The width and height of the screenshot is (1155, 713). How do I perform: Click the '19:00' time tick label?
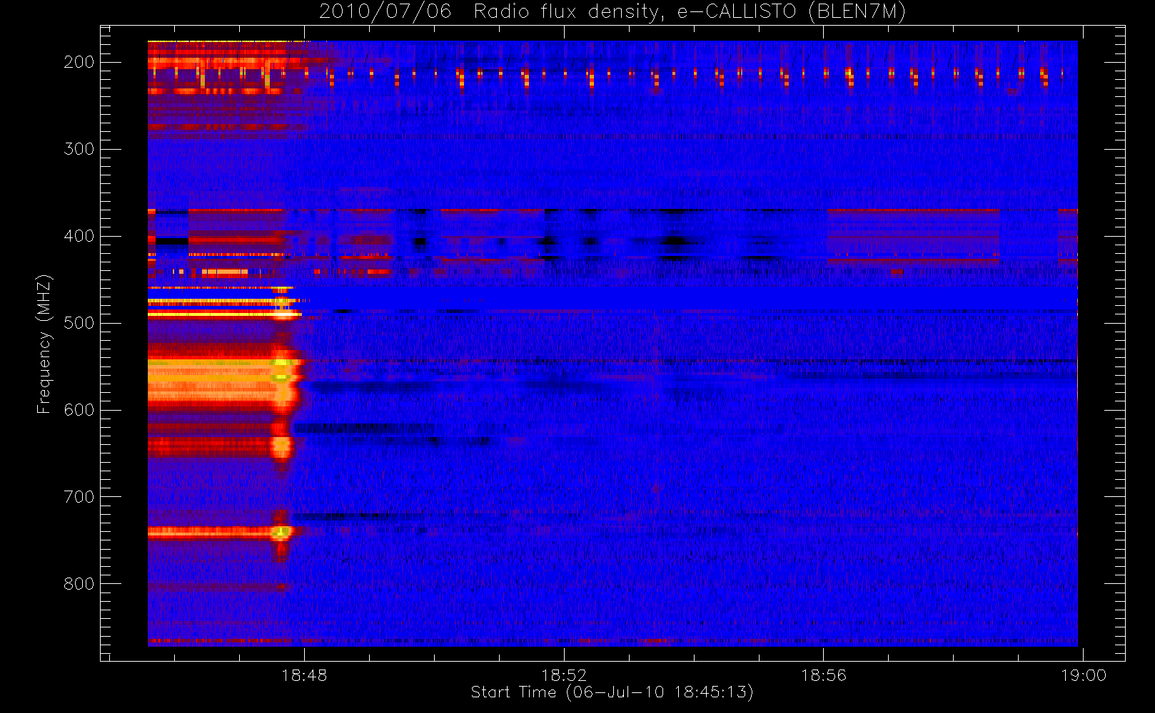(1084, 675)
